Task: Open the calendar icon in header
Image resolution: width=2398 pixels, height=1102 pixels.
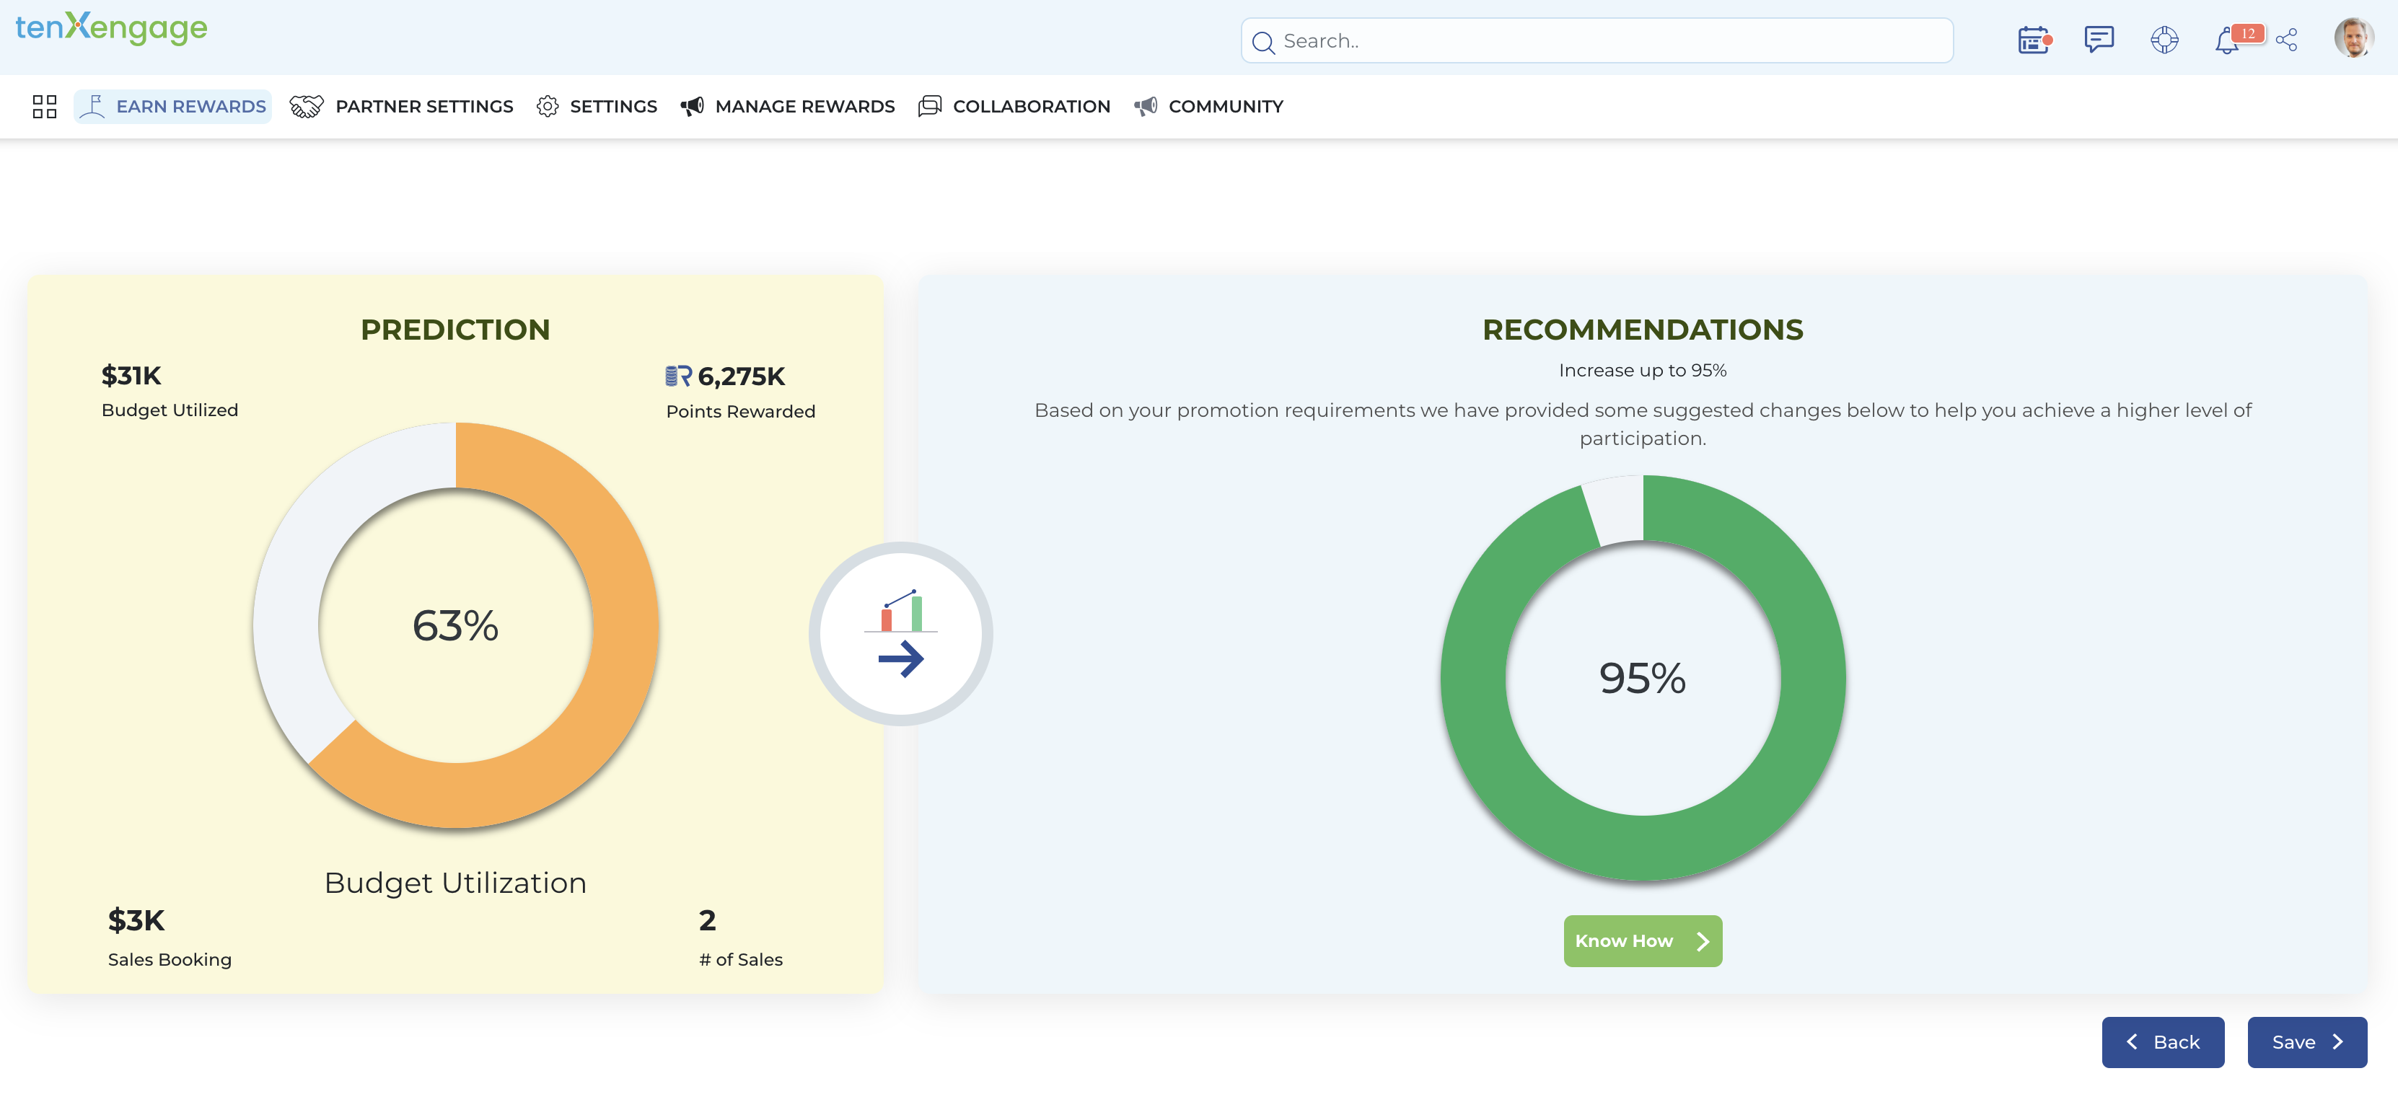Action: point(2033,40)
